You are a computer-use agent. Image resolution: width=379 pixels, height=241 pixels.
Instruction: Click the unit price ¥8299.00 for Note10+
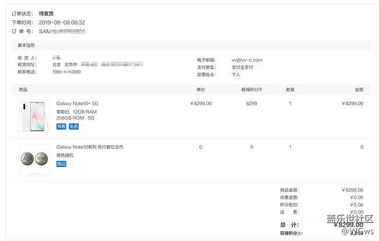[201, 103]
